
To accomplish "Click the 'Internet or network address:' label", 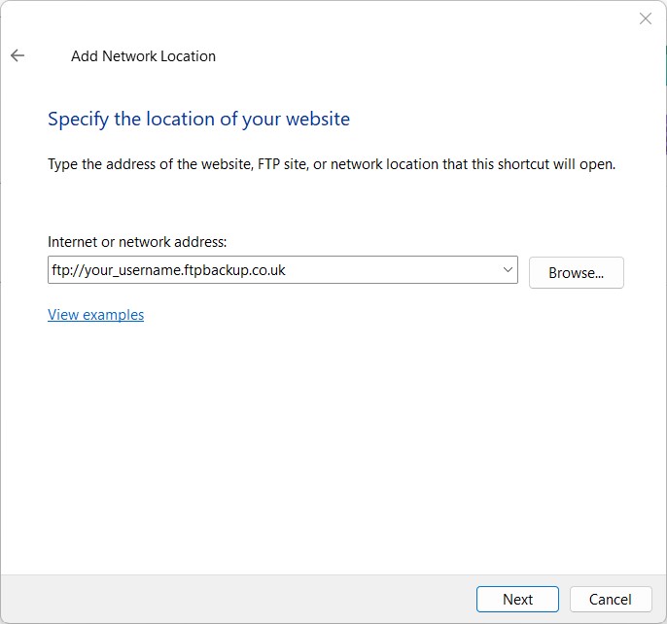I will [x=137, y=242].
